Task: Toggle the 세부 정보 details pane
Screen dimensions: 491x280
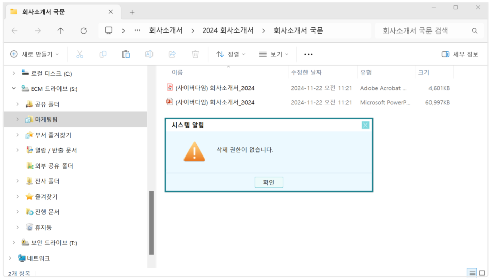Action: pyautogui.click(x=459, y=54)
